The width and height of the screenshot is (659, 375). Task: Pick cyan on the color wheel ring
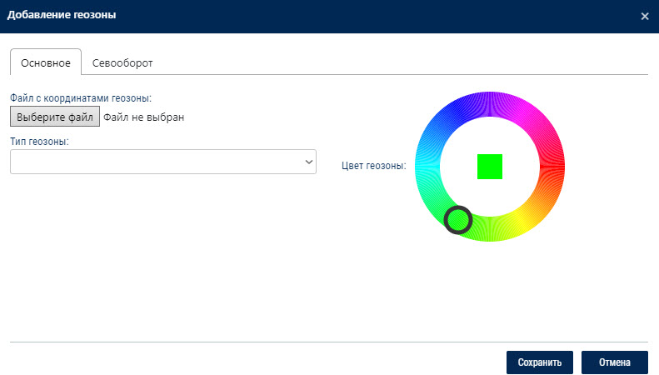pyautogui.click(x=427, y=167)
